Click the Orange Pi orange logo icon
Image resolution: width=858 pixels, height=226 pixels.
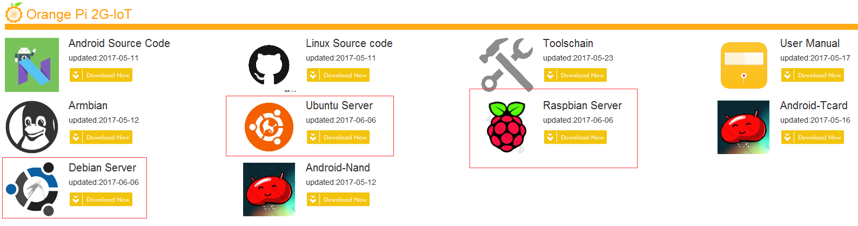tap(14, 12)
